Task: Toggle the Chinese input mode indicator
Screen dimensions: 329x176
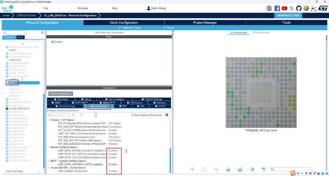Action: pos(298,173)
